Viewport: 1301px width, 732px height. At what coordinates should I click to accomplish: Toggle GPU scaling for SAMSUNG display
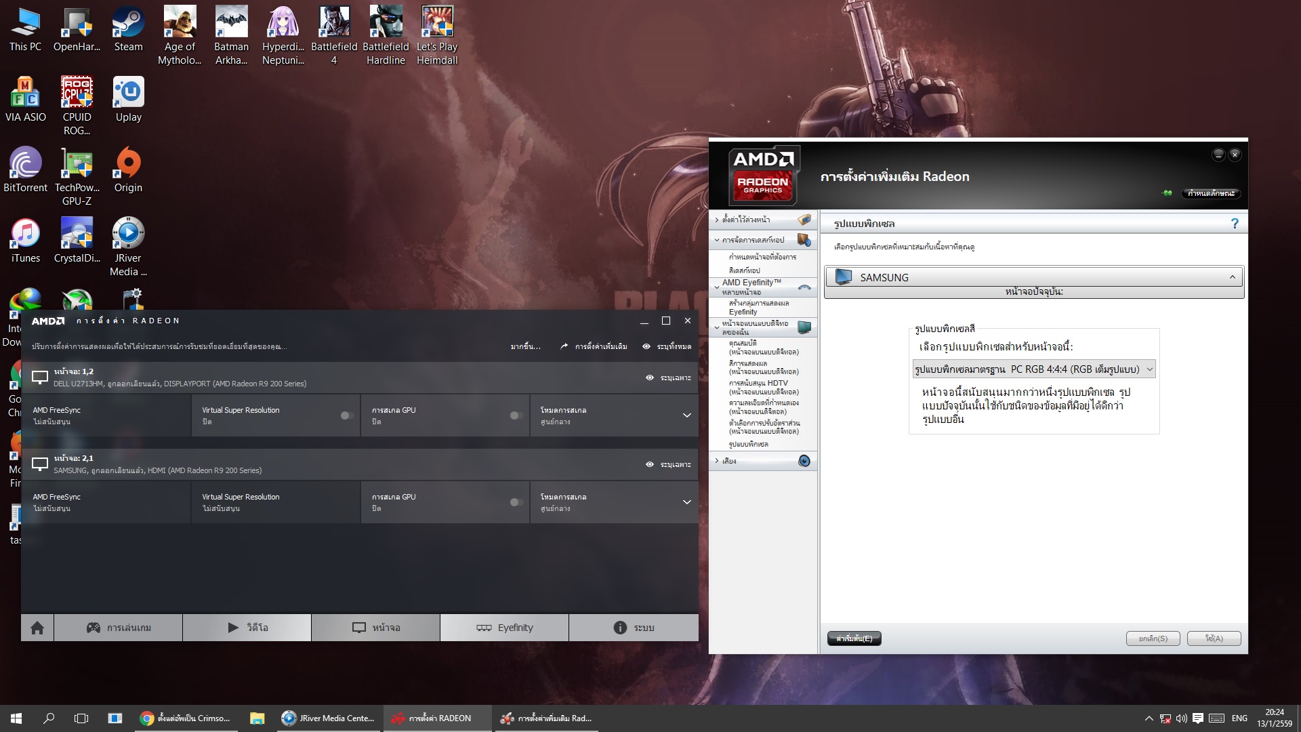(516, 502)
